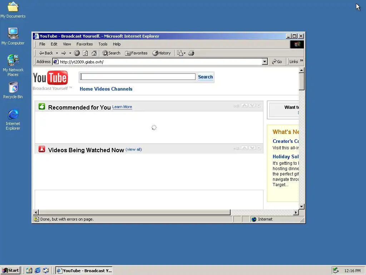Open the Favorites pane toolbar button
Image resolution: width=366 pixels, height=275 pixels.
click(x=136, y=53)
